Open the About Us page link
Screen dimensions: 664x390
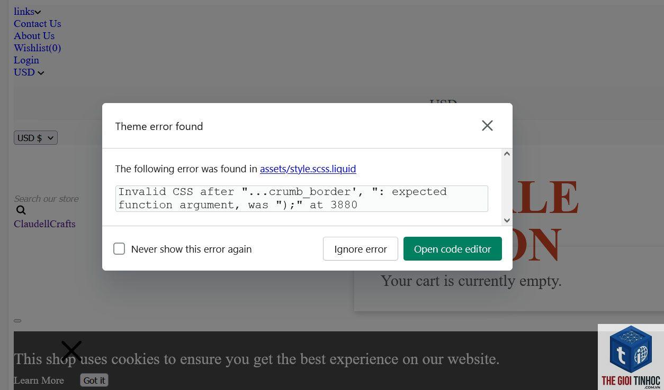34,35
